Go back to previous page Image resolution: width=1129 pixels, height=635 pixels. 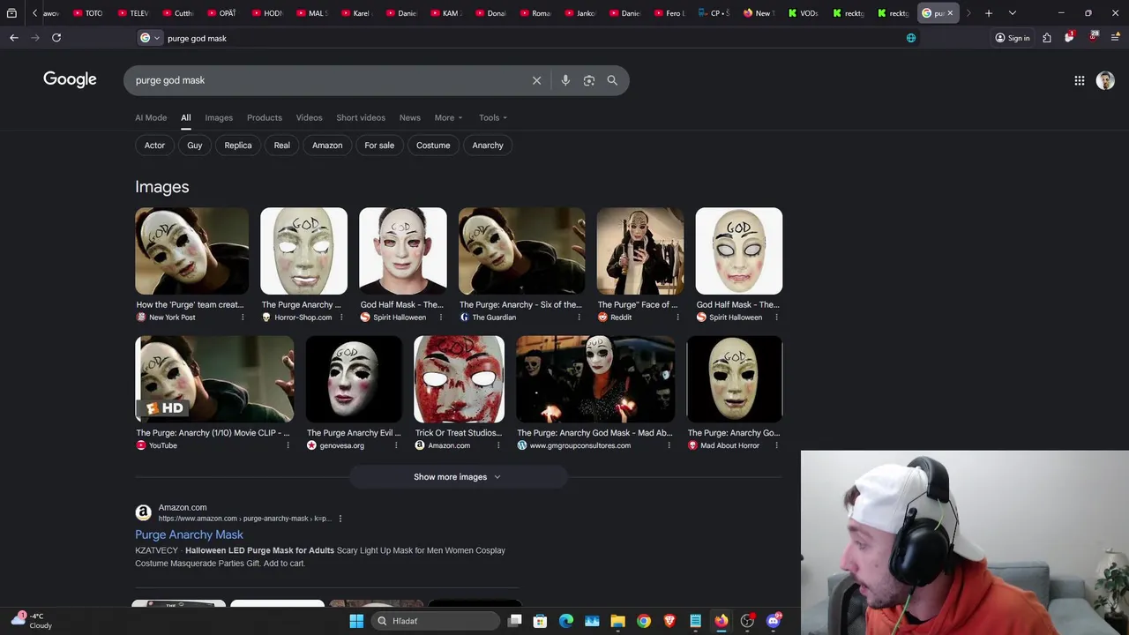[x=14, y=38]
